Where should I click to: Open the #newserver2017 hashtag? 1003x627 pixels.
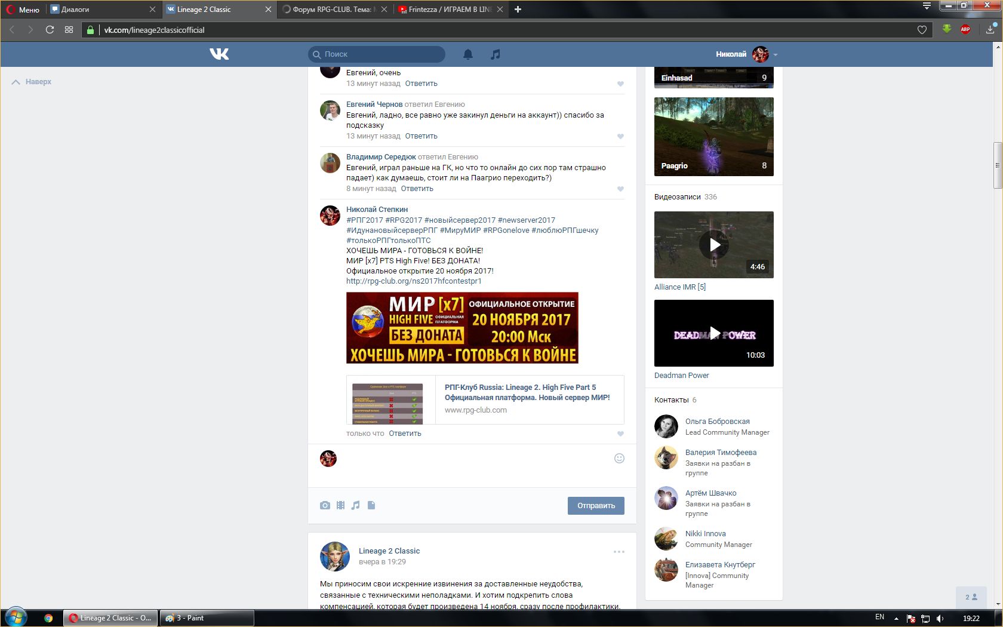[x=526, y=220]
